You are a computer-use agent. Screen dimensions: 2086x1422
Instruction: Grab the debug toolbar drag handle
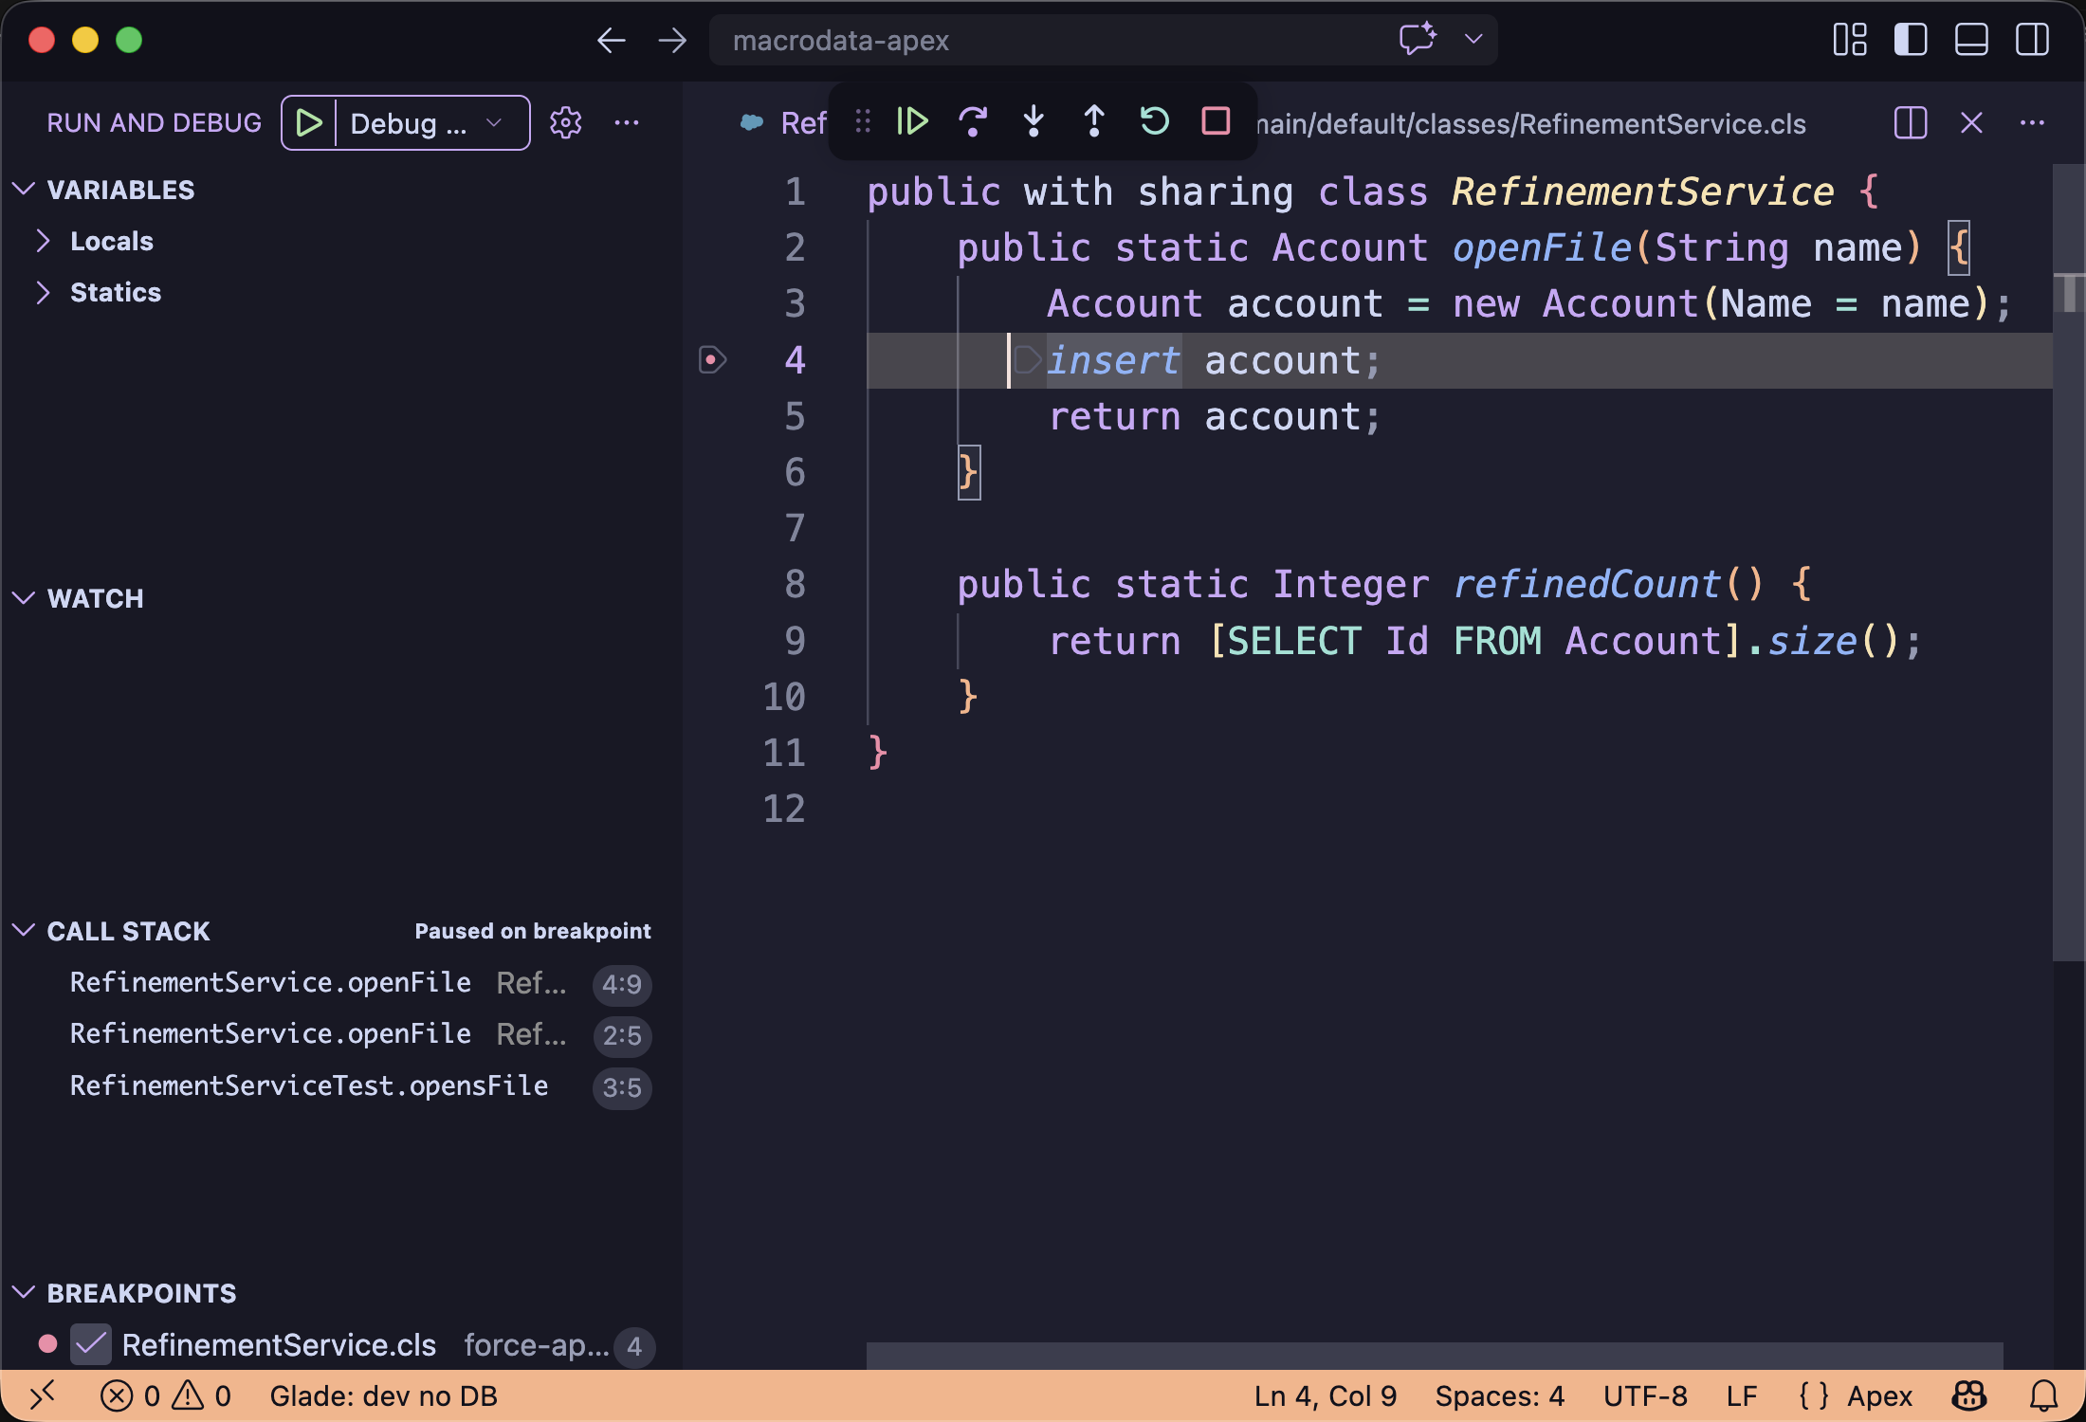pyautogui.click(x=862, y=121)
